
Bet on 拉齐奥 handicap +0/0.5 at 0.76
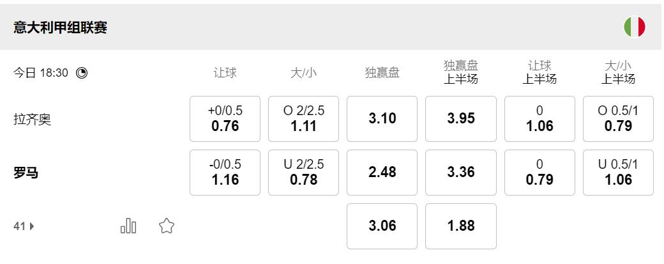pyautogui.click(x=225, y=119)
